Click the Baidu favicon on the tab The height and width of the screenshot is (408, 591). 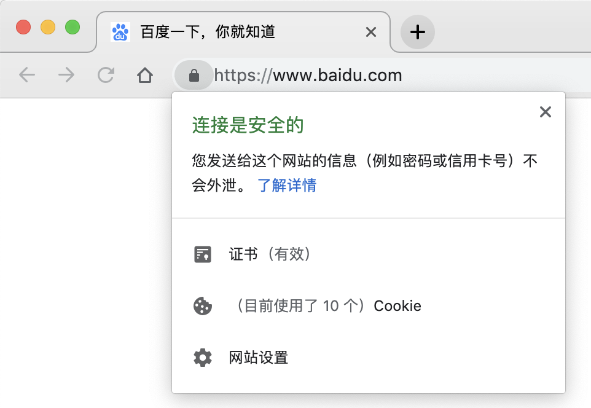click(120, 32)
